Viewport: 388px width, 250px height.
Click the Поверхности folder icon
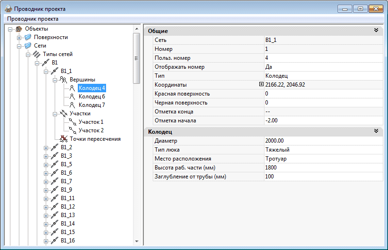pos(28,37)
